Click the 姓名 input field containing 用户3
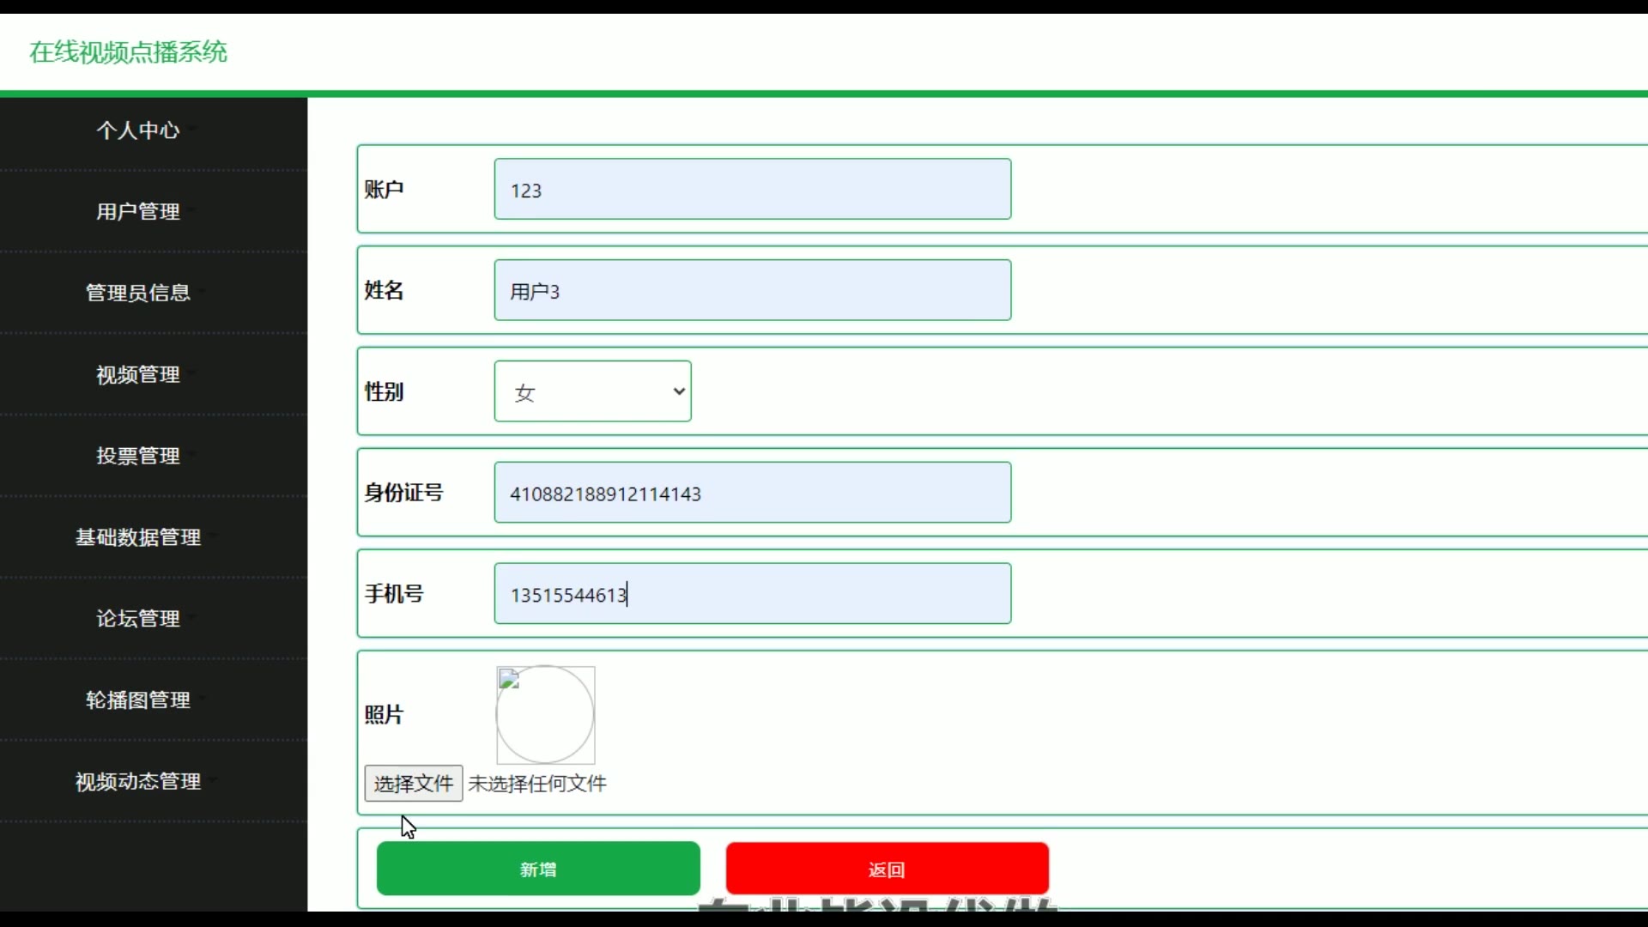Viewport: 1648px width, 927px height. coord(753,290)
